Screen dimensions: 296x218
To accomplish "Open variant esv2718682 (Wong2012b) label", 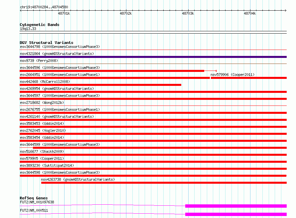I will click(x=42, y=103).
